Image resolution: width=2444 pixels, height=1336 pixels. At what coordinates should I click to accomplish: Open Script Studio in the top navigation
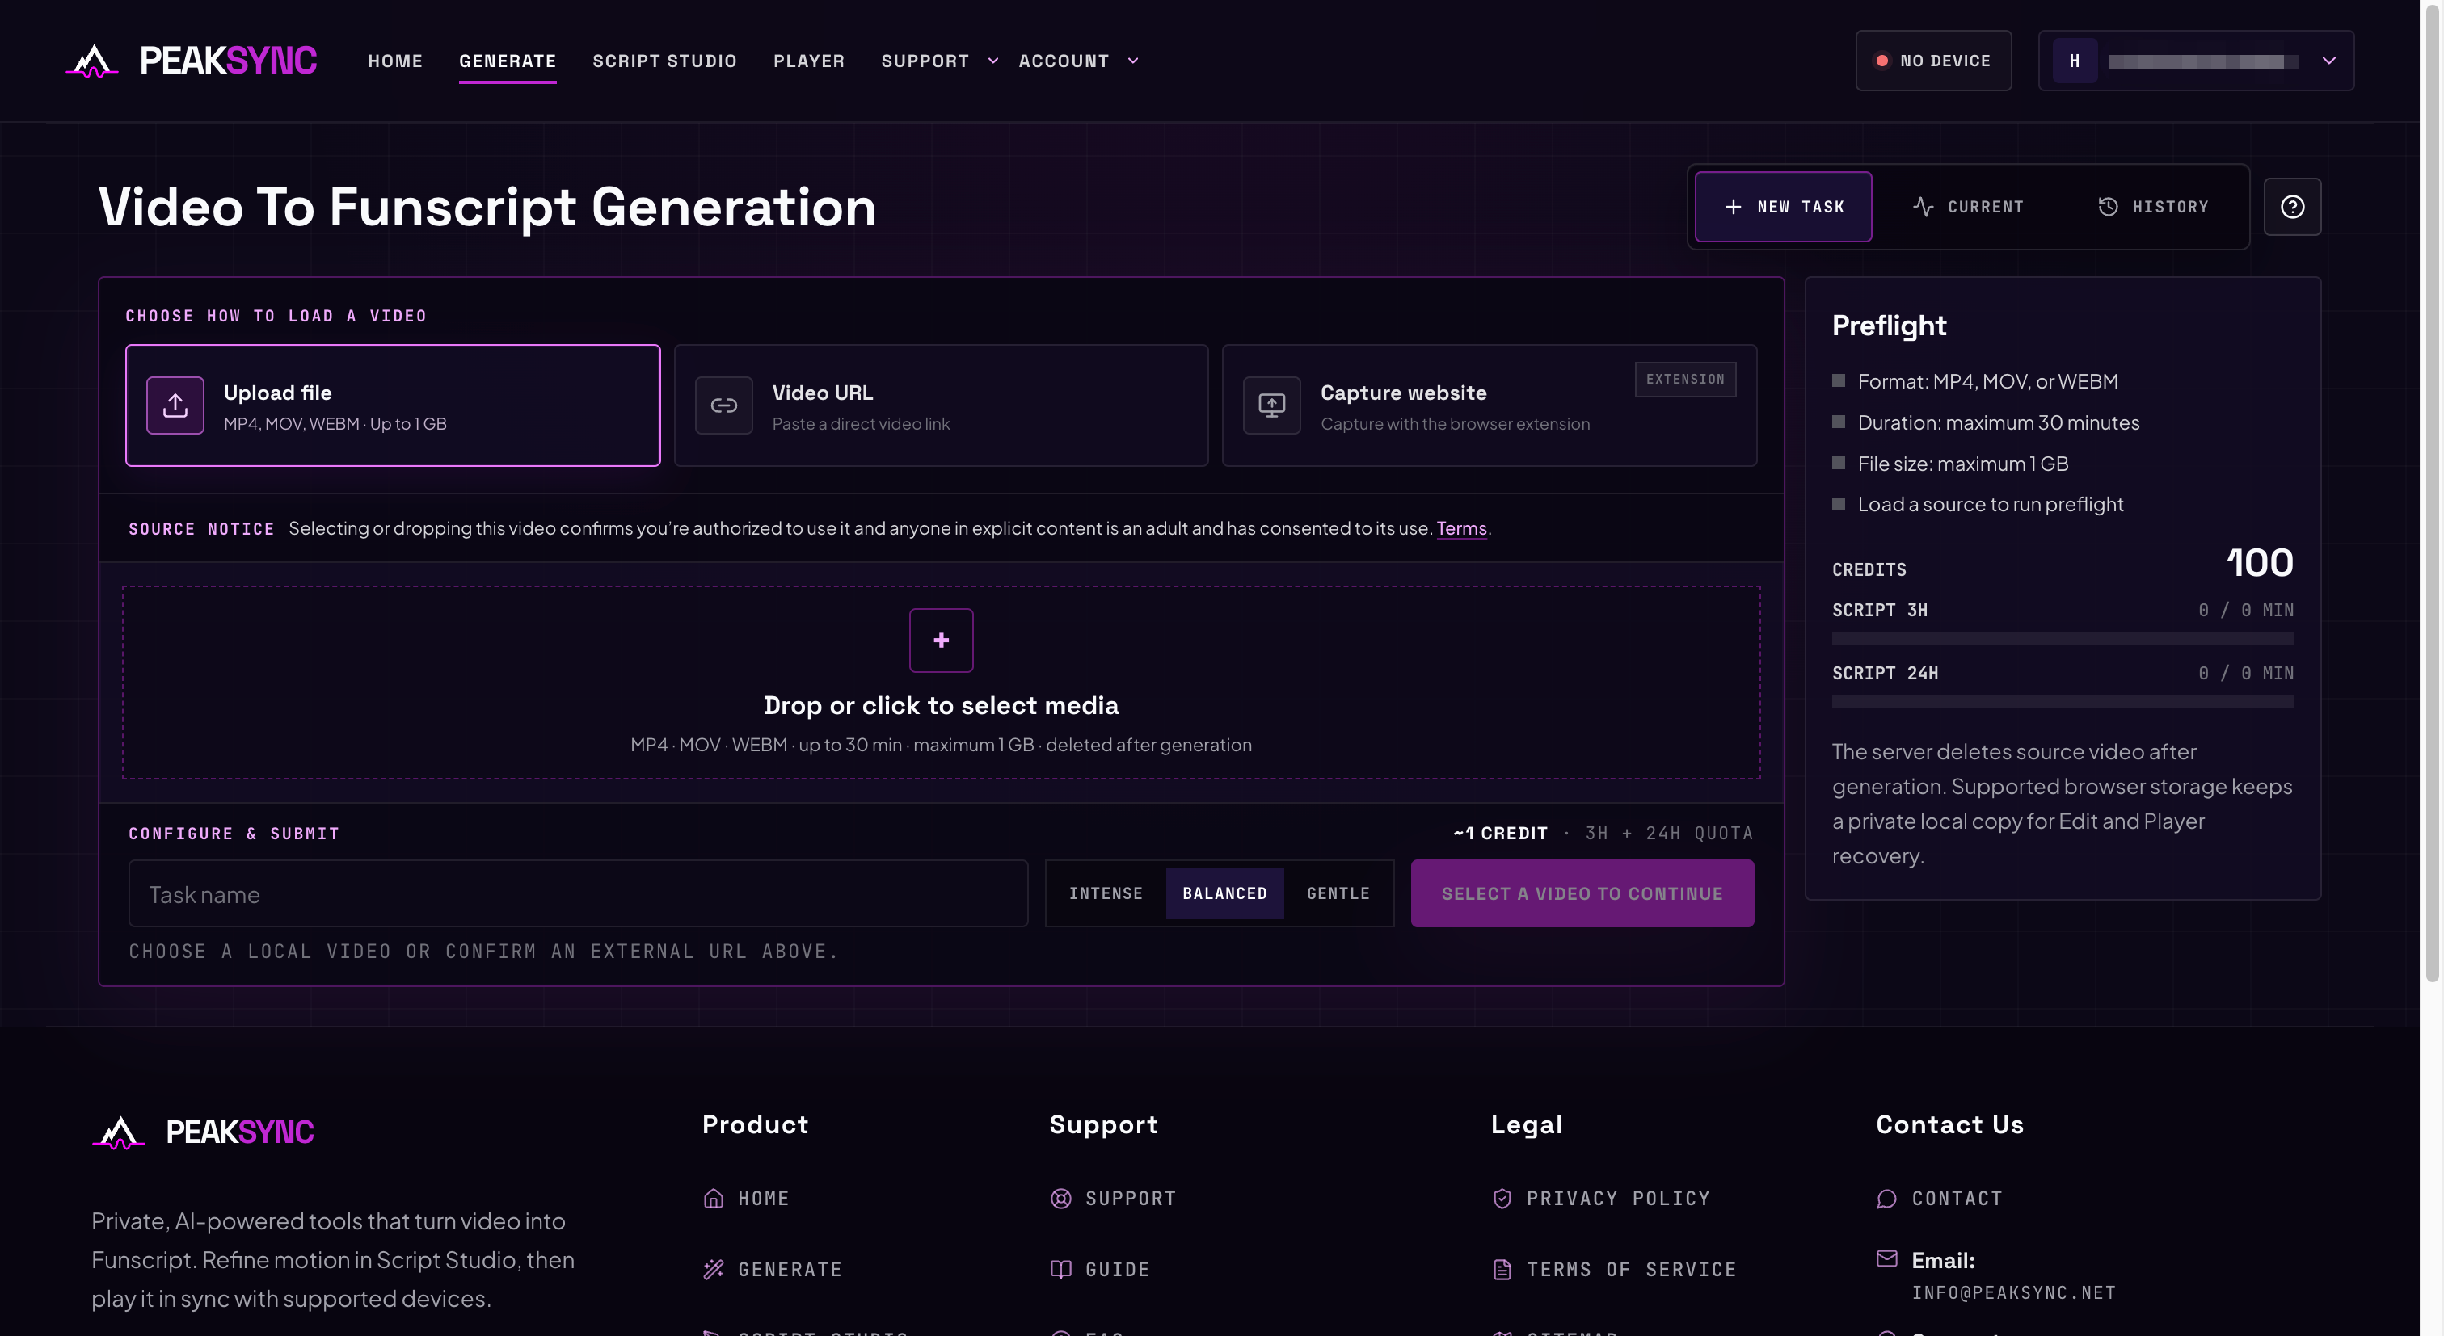tap(664, 61)
